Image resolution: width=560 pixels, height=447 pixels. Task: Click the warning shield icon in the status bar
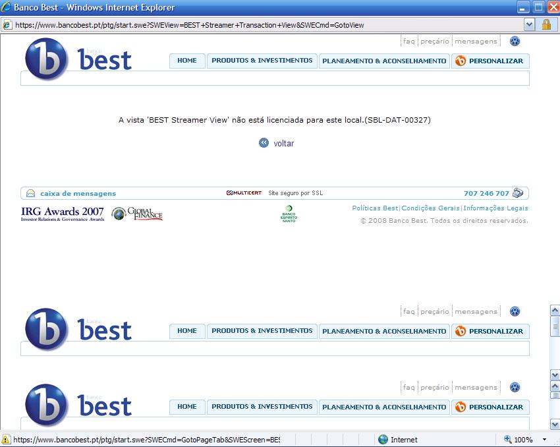click(x=6, y=440)
